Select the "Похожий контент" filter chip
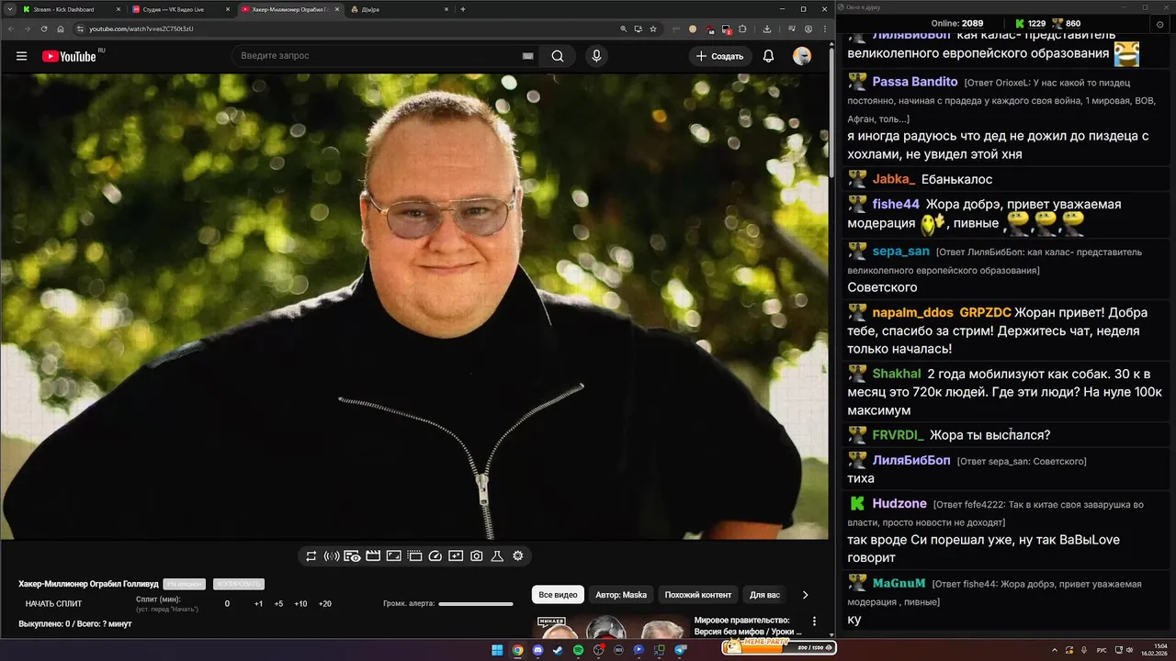Viewport: 1176px width, 661px height. coord(698,595)
